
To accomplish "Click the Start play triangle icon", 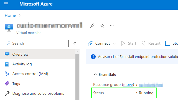I will tap(123, 43).
